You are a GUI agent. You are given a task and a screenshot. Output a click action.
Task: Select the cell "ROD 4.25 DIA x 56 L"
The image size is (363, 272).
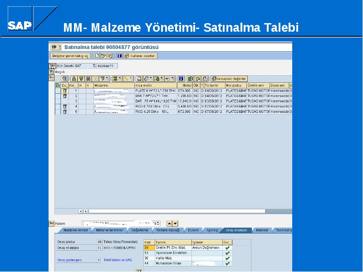(x=156, y=112)
